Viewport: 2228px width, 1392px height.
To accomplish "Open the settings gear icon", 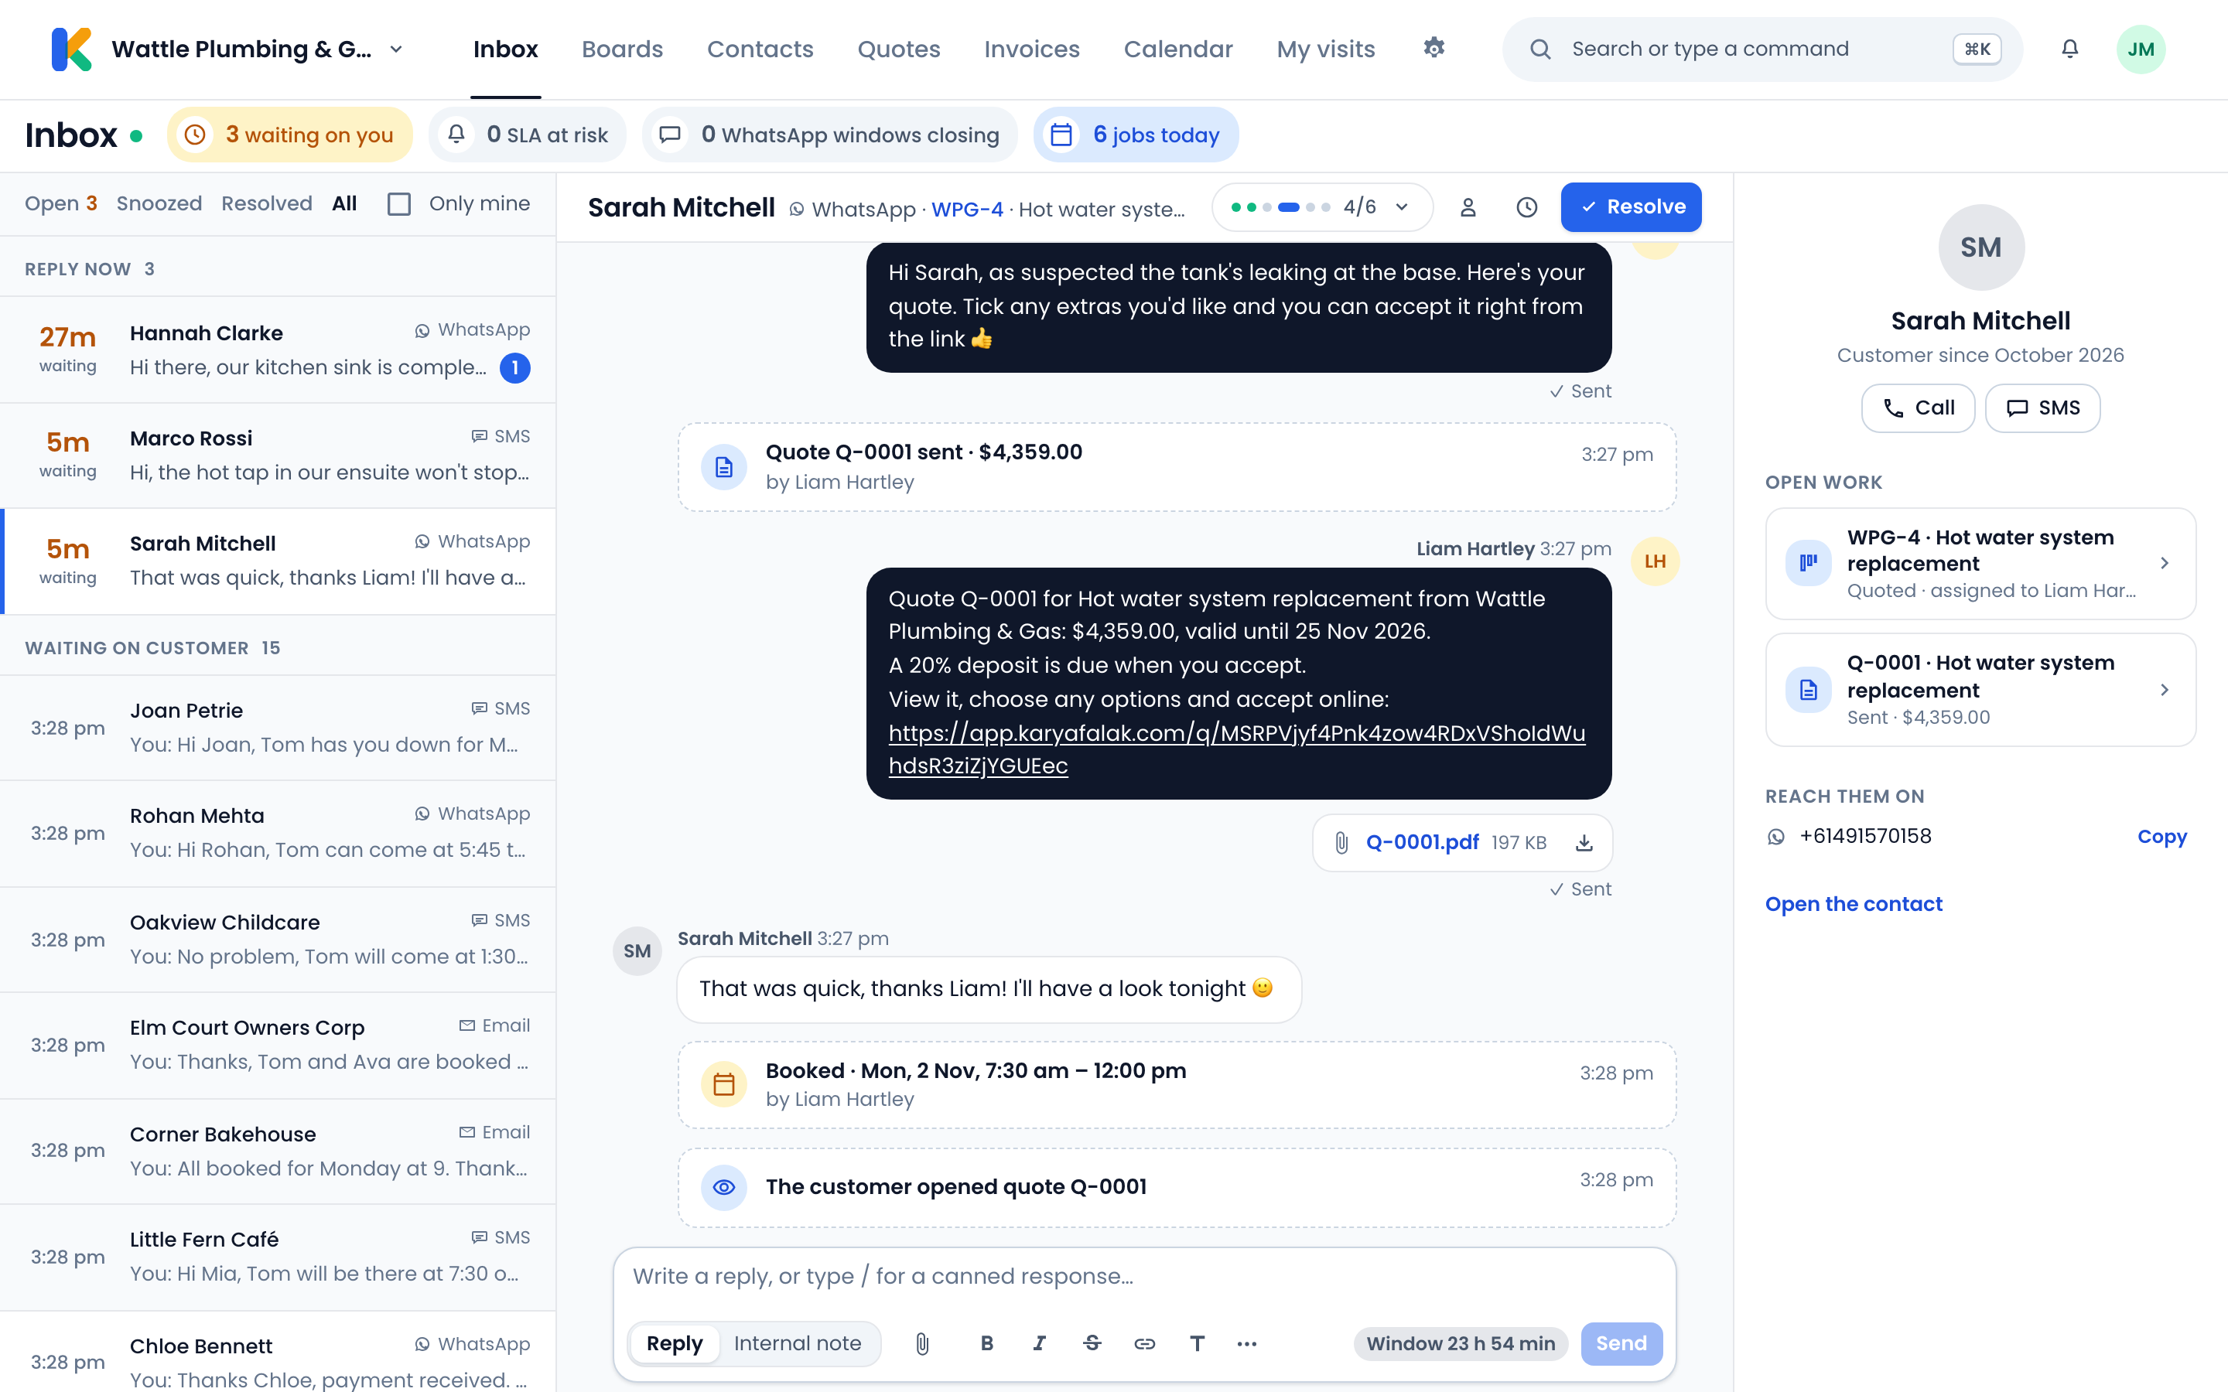I will 1434,48.
